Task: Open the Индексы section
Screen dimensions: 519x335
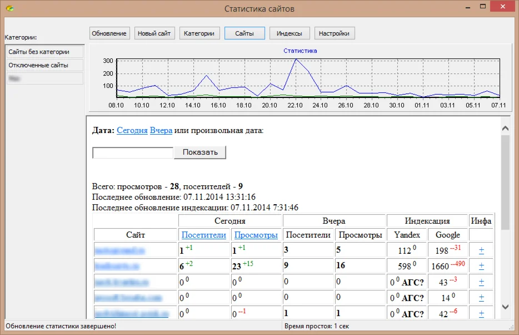Action: click(290, 33)
